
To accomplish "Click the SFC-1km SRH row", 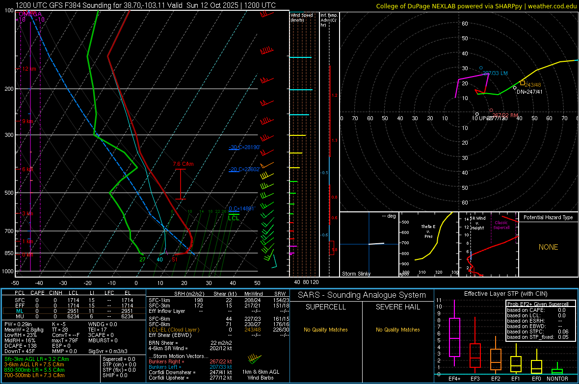I will tap(219, 300).
